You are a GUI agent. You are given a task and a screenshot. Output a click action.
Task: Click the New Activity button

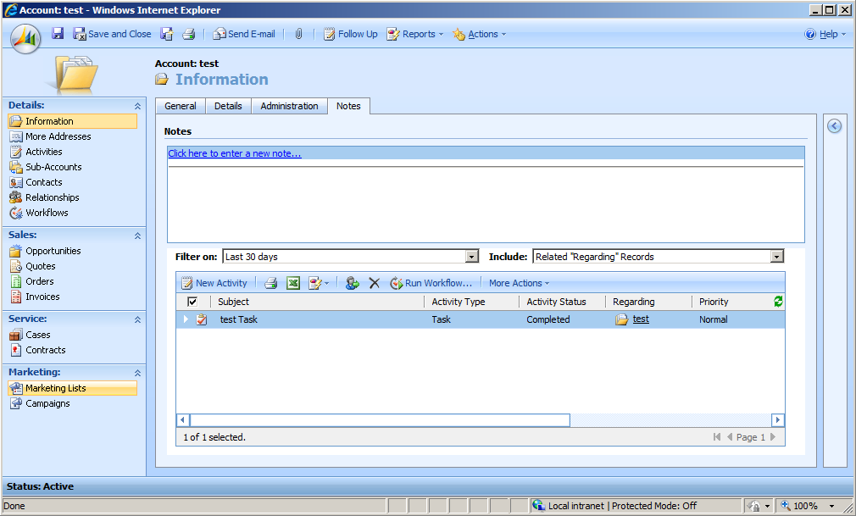214,283
